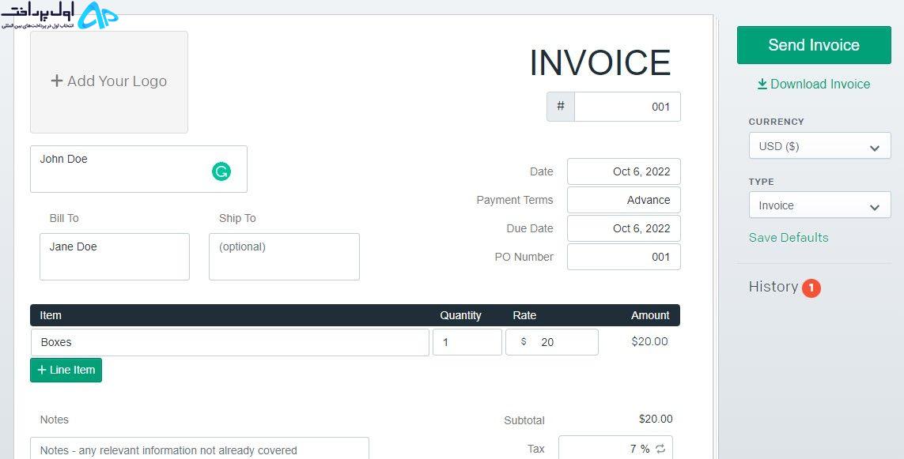
Task: Select the Date field showing Oct 6, 2022
Action: (x=624, y=171)
